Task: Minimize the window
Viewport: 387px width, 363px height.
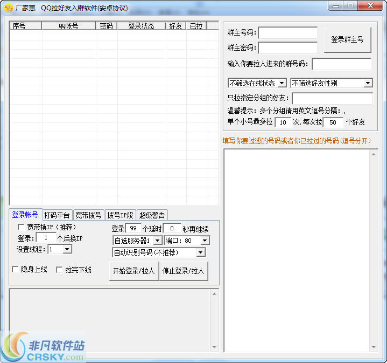Action: [x=336, y=6]
